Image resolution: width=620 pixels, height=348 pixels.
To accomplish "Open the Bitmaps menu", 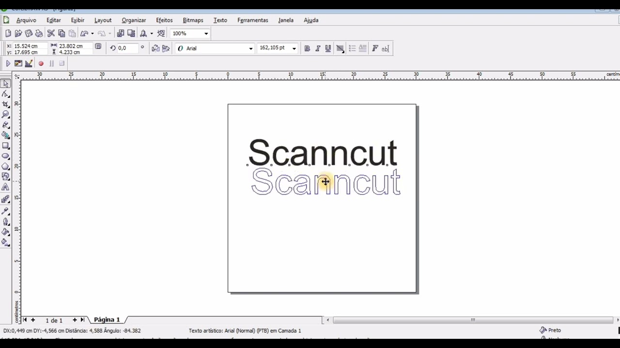I will [193, 20].
